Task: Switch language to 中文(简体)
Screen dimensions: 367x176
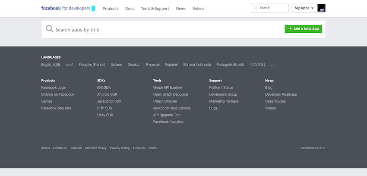Action: tap(257, 65)
